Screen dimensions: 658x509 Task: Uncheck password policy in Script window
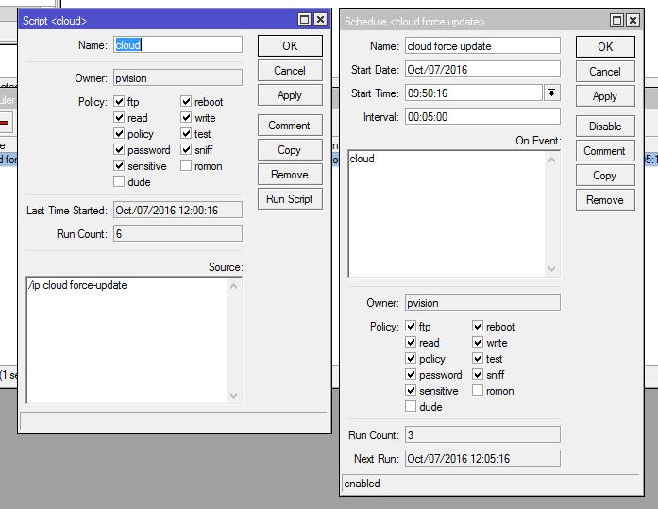click(119, 149)
